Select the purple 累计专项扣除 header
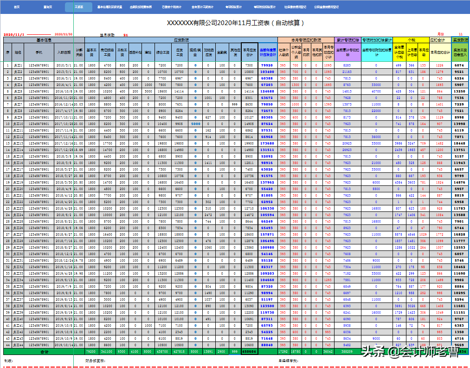Image resolution: width=470 pixels, height=368 pixels. [x=347, y=40]
